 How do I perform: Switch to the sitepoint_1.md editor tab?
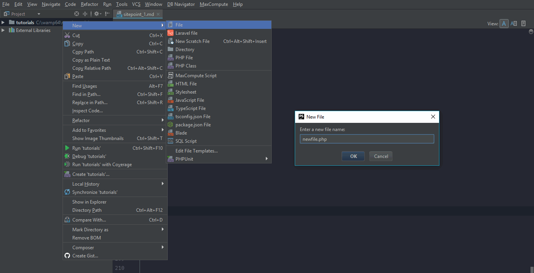point(138,14)
